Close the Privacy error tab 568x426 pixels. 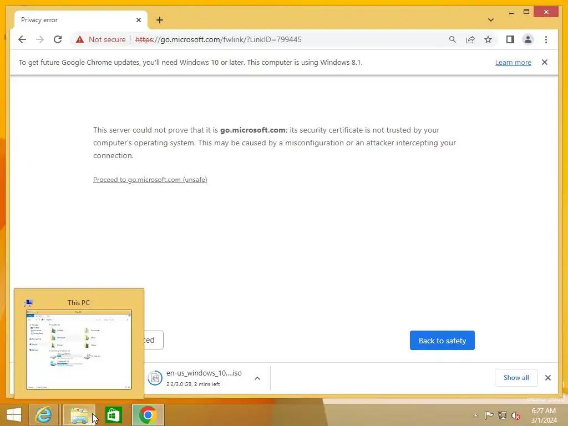point(138,20)
